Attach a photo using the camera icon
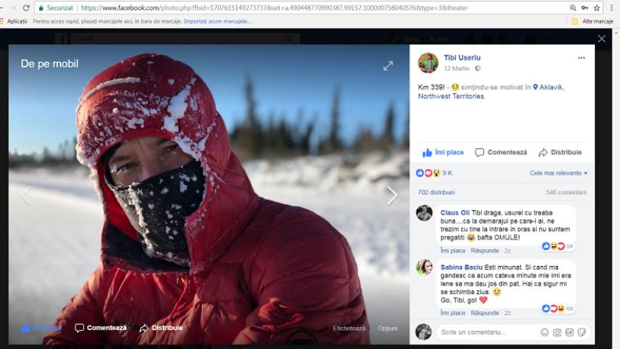 [x=557, y=332]
